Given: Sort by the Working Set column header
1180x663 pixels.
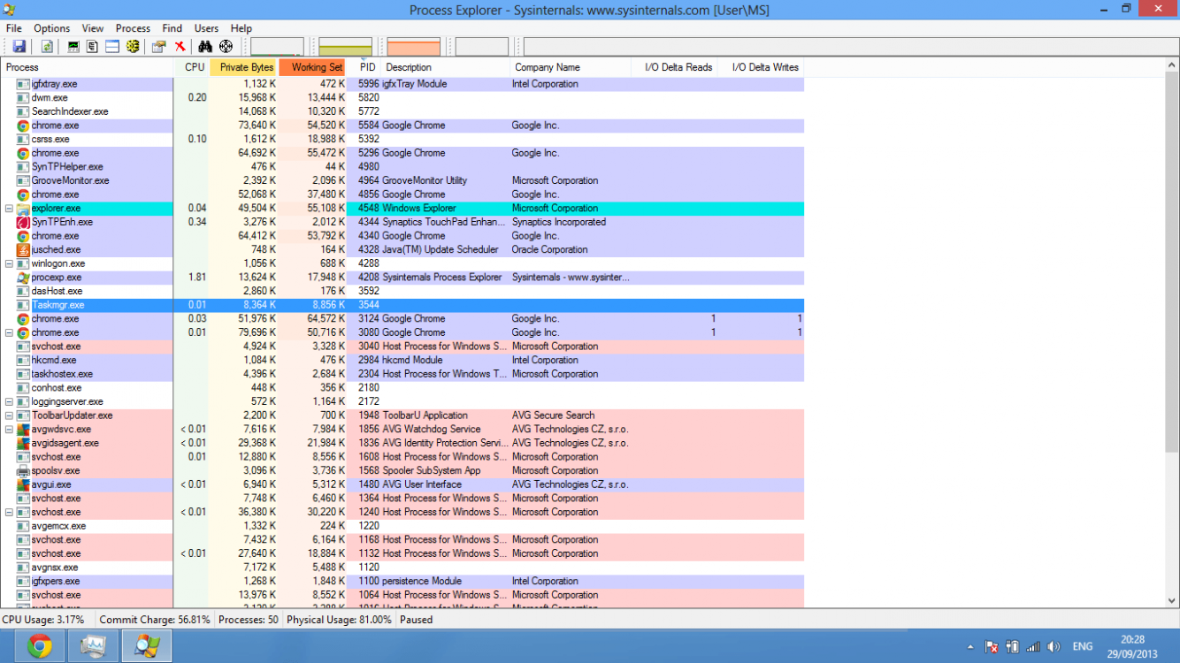Looking at the screenshot, I should (x=313, y=67).
